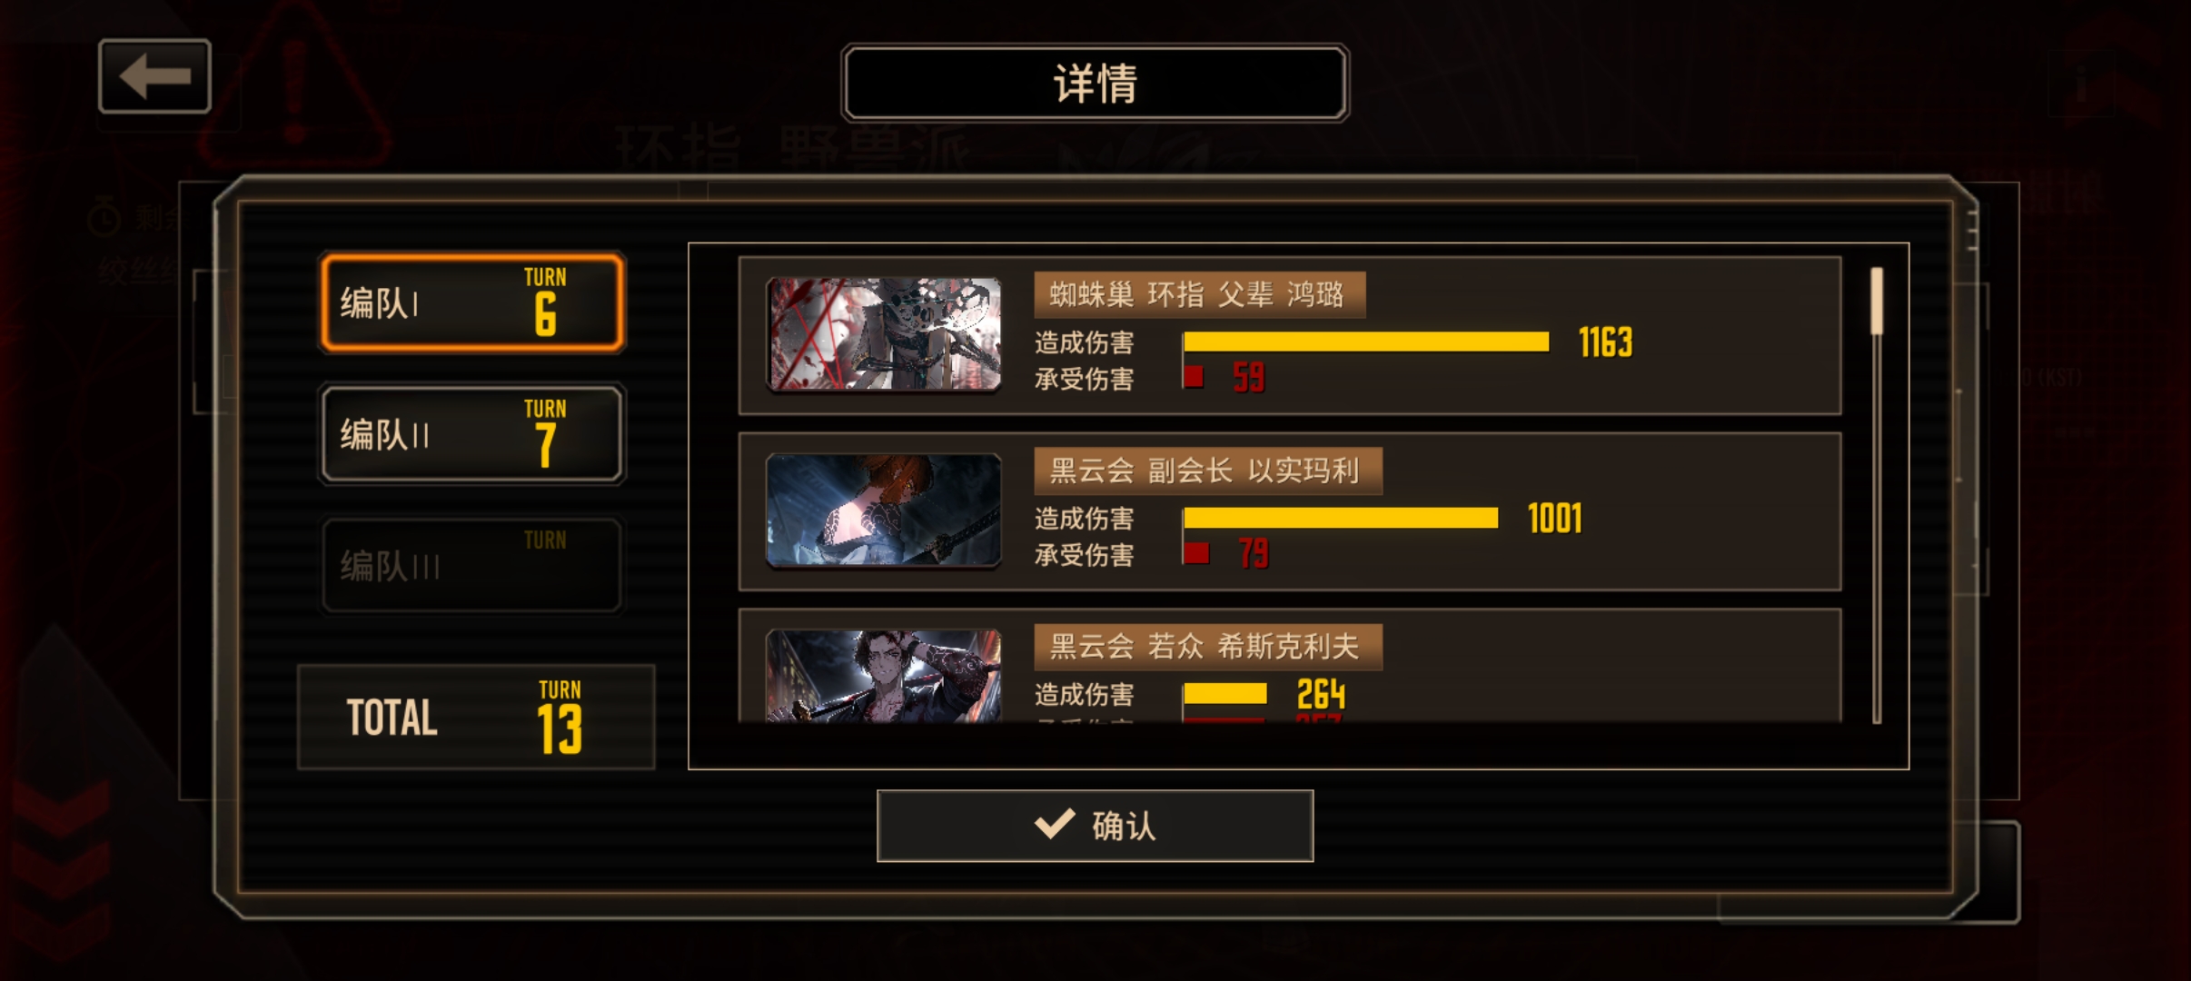Click the TOTAL turn 13 panel
This screenshot has height=981, width=2191.
[476, 718]
